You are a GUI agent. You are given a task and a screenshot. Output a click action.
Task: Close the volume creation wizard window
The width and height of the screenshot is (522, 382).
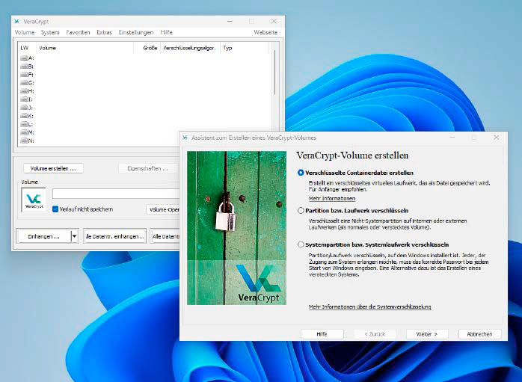[496, 138]
